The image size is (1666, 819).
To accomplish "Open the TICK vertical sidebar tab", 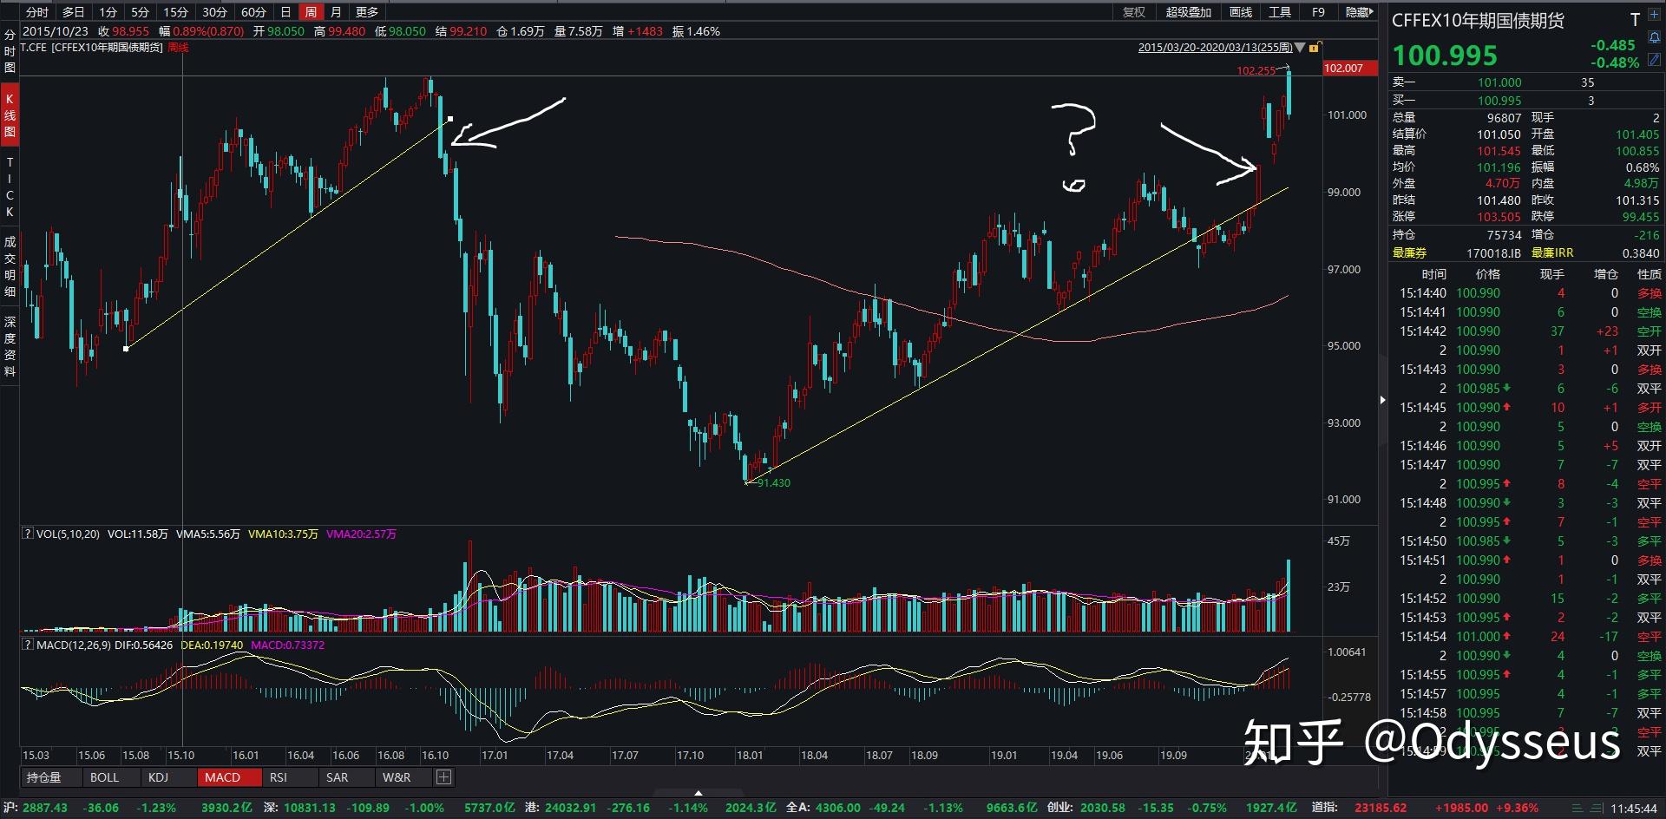I will 10,187.
